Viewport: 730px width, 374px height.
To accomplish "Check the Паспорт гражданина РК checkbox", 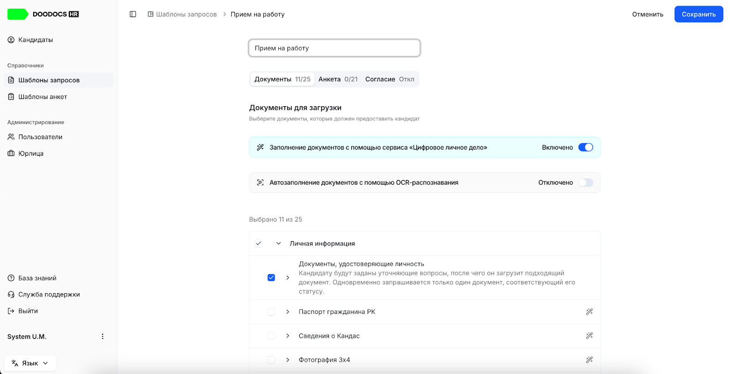I will coord(271,312).
